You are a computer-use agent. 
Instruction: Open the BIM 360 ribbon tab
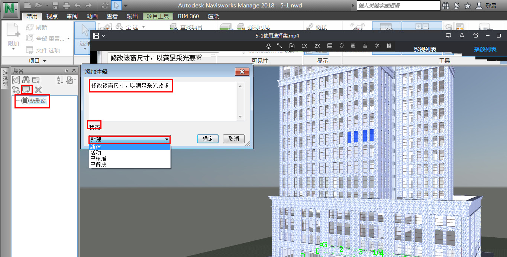point(188,16)
